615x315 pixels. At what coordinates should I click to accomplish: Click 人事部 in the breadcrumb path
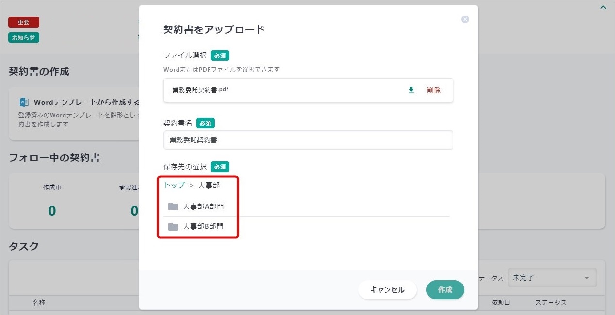209,185
